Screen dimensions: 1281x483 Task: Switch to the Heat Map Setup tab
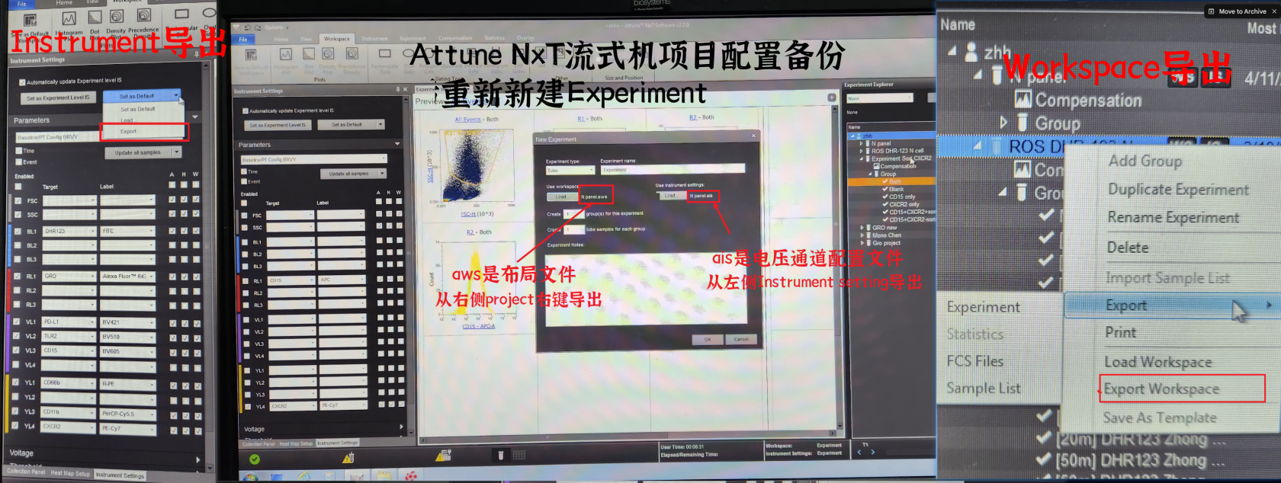pos(69,473)
